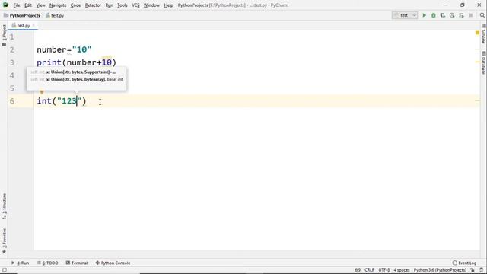Launch the profiler run icon
The image size is (487, 274).
[x=452, y=15]
